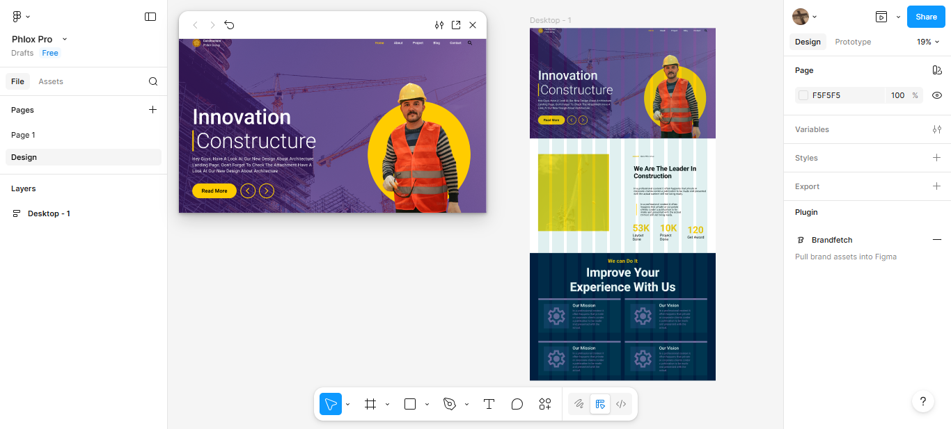Switch to the Assets tab
The image size is (951, 429).
(x=50, y=81)
